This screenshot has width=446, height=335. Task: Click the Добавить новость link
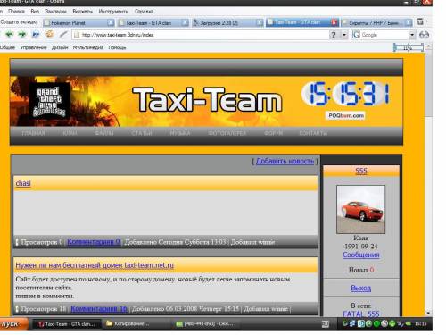click(285, 161)
